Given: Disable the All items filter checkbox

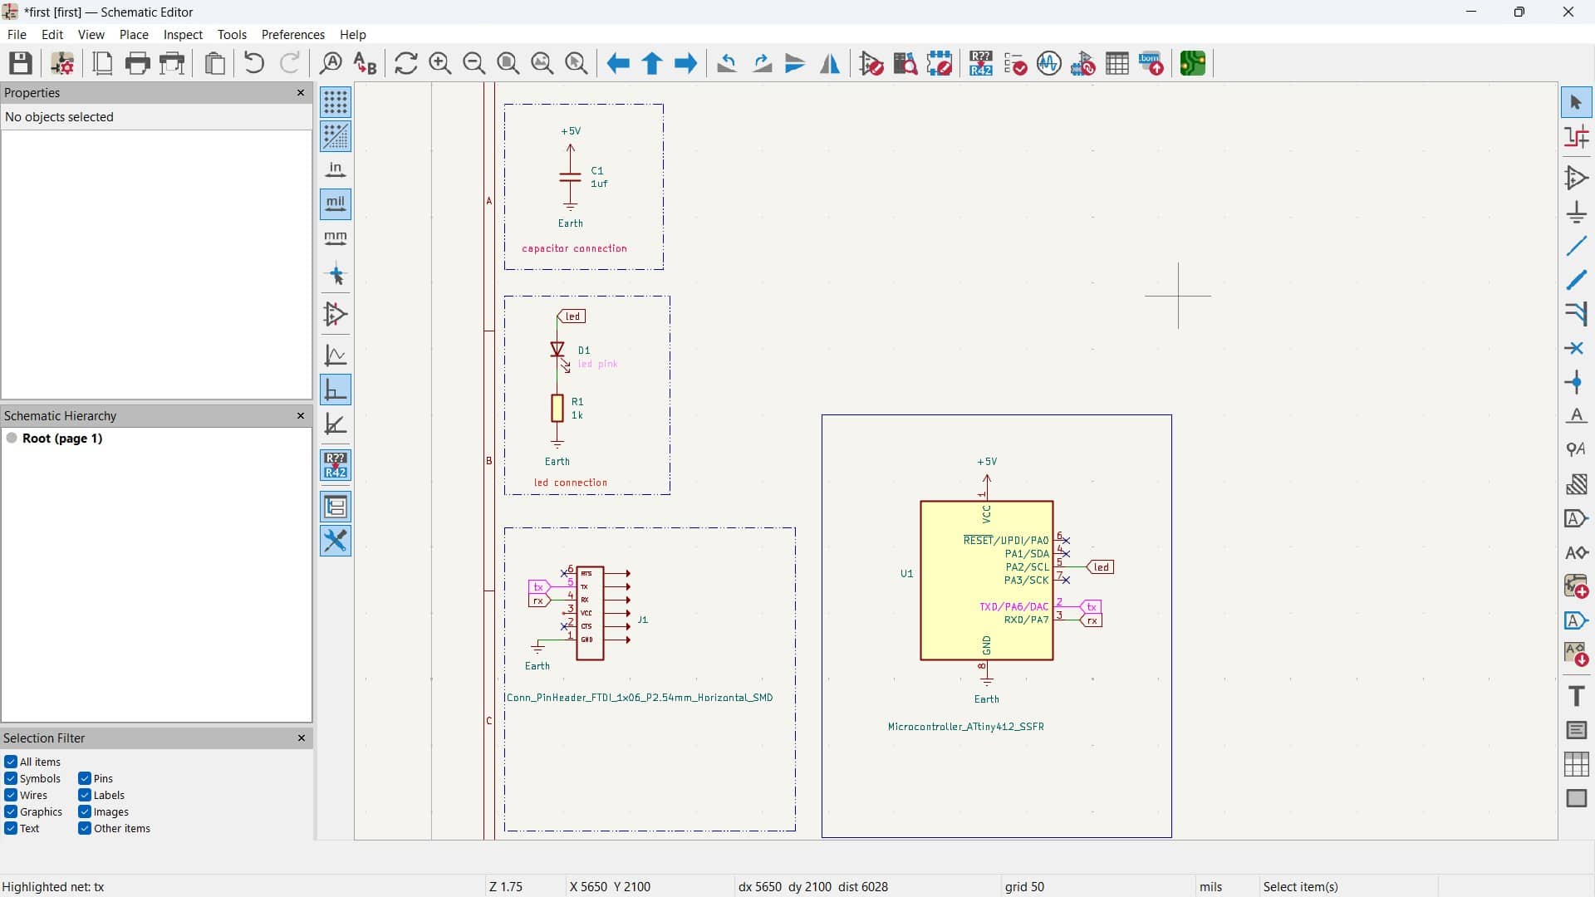Looking at the screenshot, I should coord(11,762).
